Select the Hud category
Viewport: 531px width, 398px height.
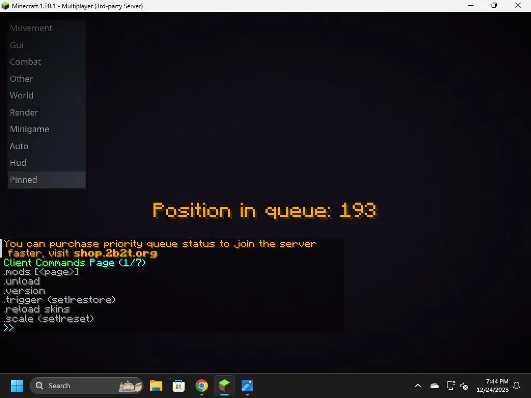[x=46, y=163]
